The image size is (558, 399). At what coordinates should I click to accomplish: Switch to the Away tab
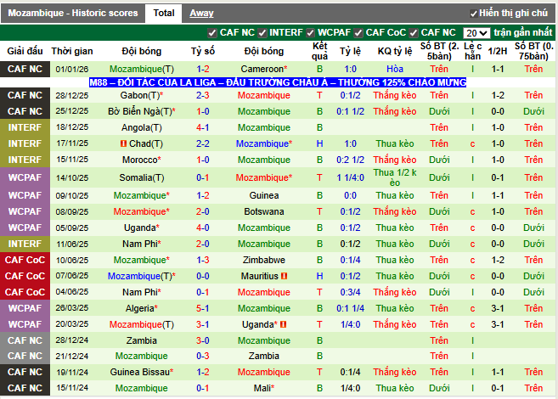201,13
